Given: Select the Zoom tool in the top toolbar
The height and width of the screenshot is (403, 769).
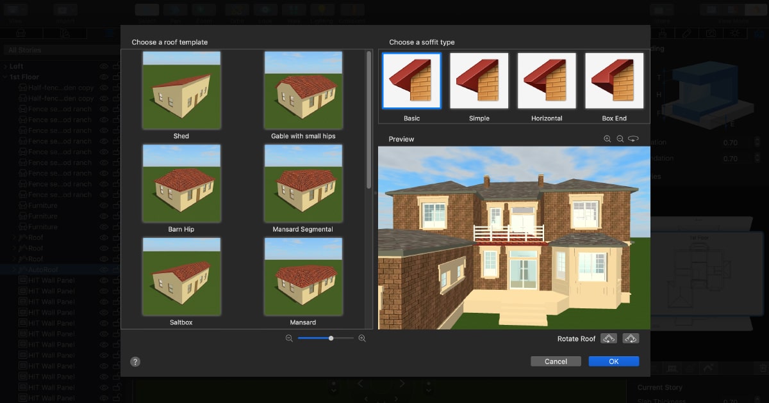Looking at the screenshot, I should (204, 9).
